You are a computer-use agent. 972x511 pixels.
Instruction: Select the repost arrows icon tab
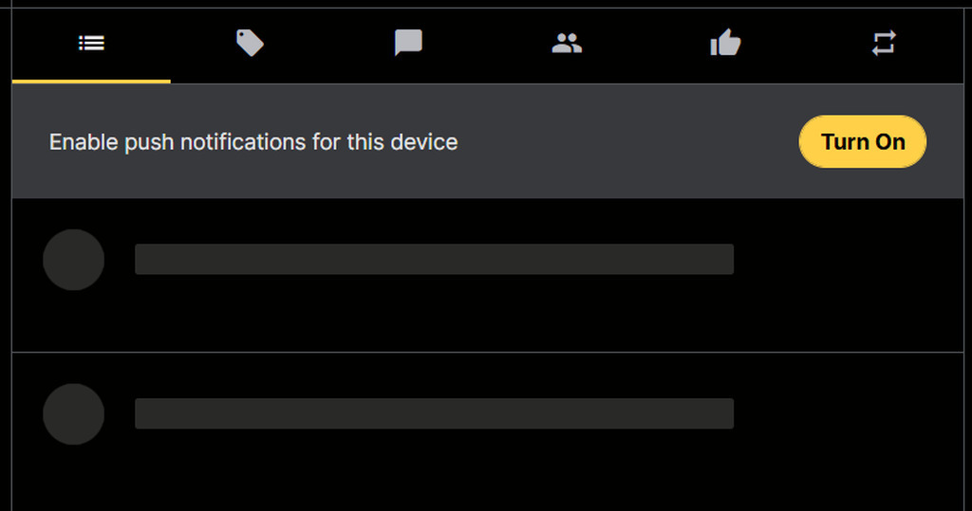click(x=884, y=44)
